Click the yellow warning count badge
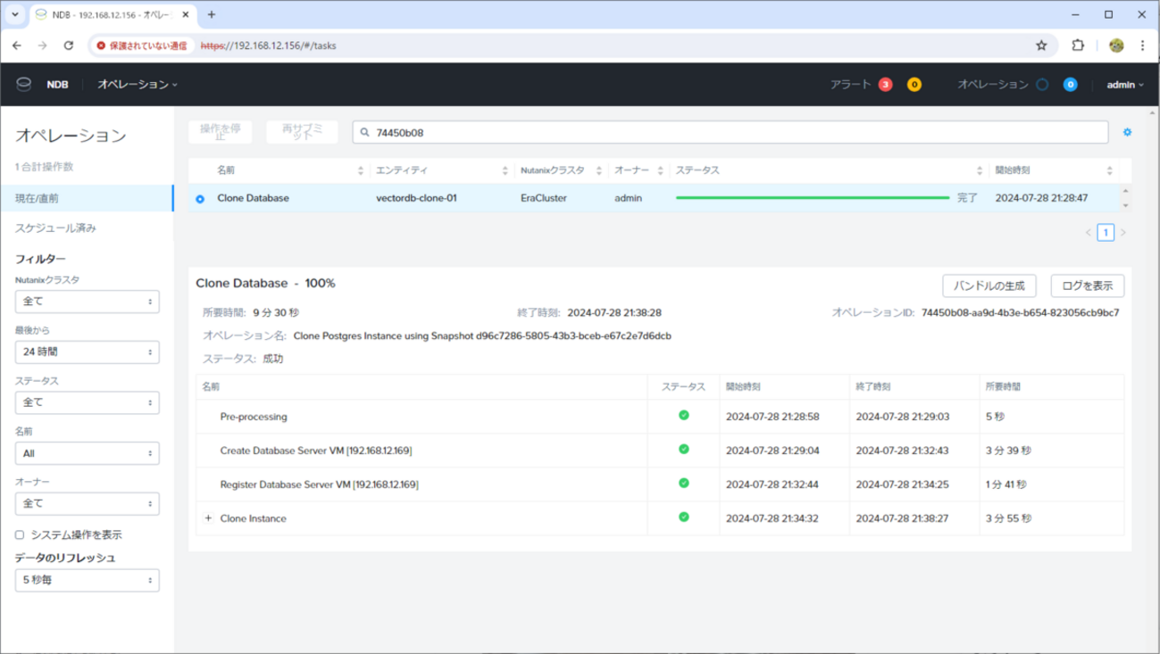This screenshot has height=654, width=1160. [914, 85]
